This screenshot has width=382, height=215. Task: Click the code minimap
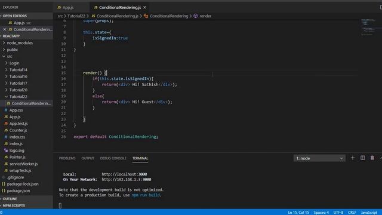click(x=368, y=27)
